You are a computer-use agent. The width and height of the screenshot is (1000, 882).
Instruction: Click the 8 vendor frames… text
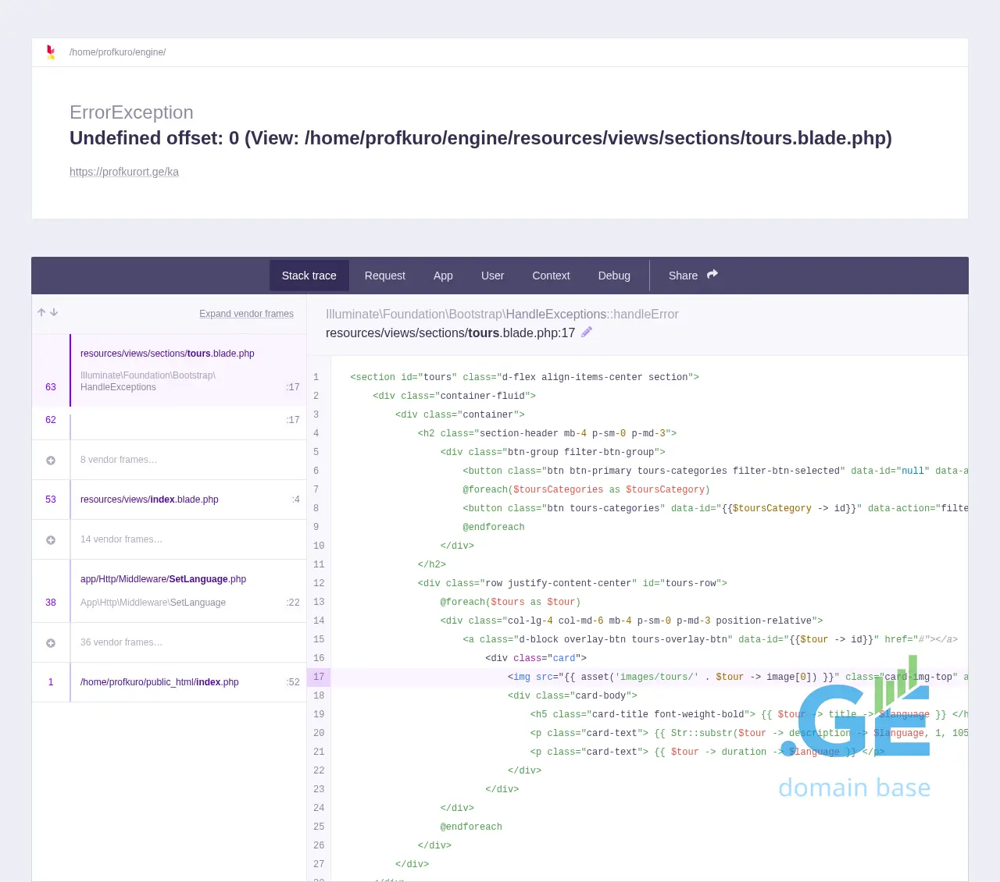[119, 460]
